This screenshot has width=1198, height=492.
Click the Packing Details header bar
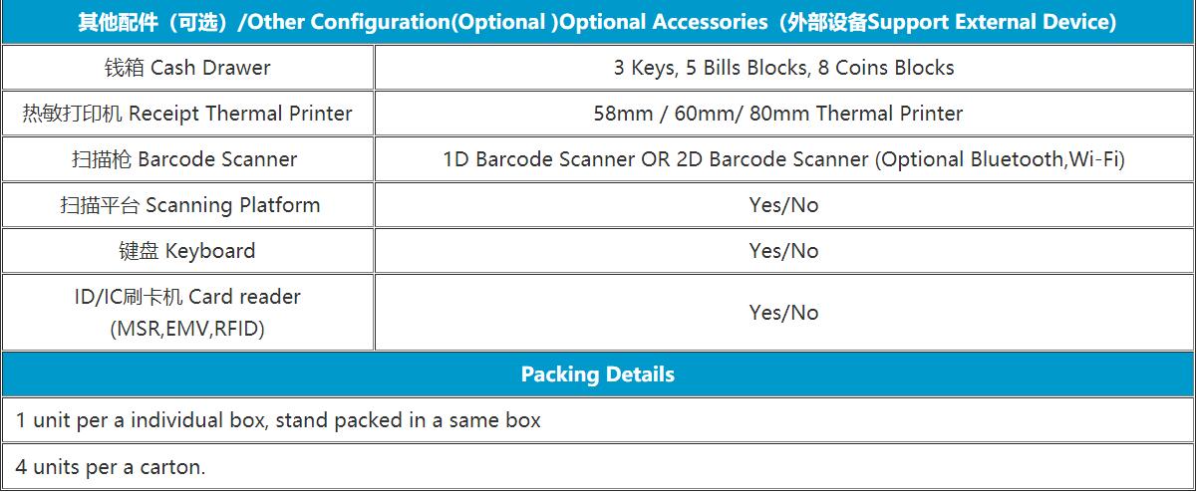tap(598, 374)
